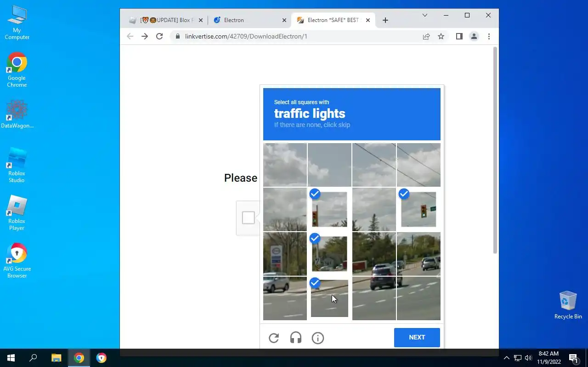Select the tile with power lines crossing the sky

[x=374, y=165]
